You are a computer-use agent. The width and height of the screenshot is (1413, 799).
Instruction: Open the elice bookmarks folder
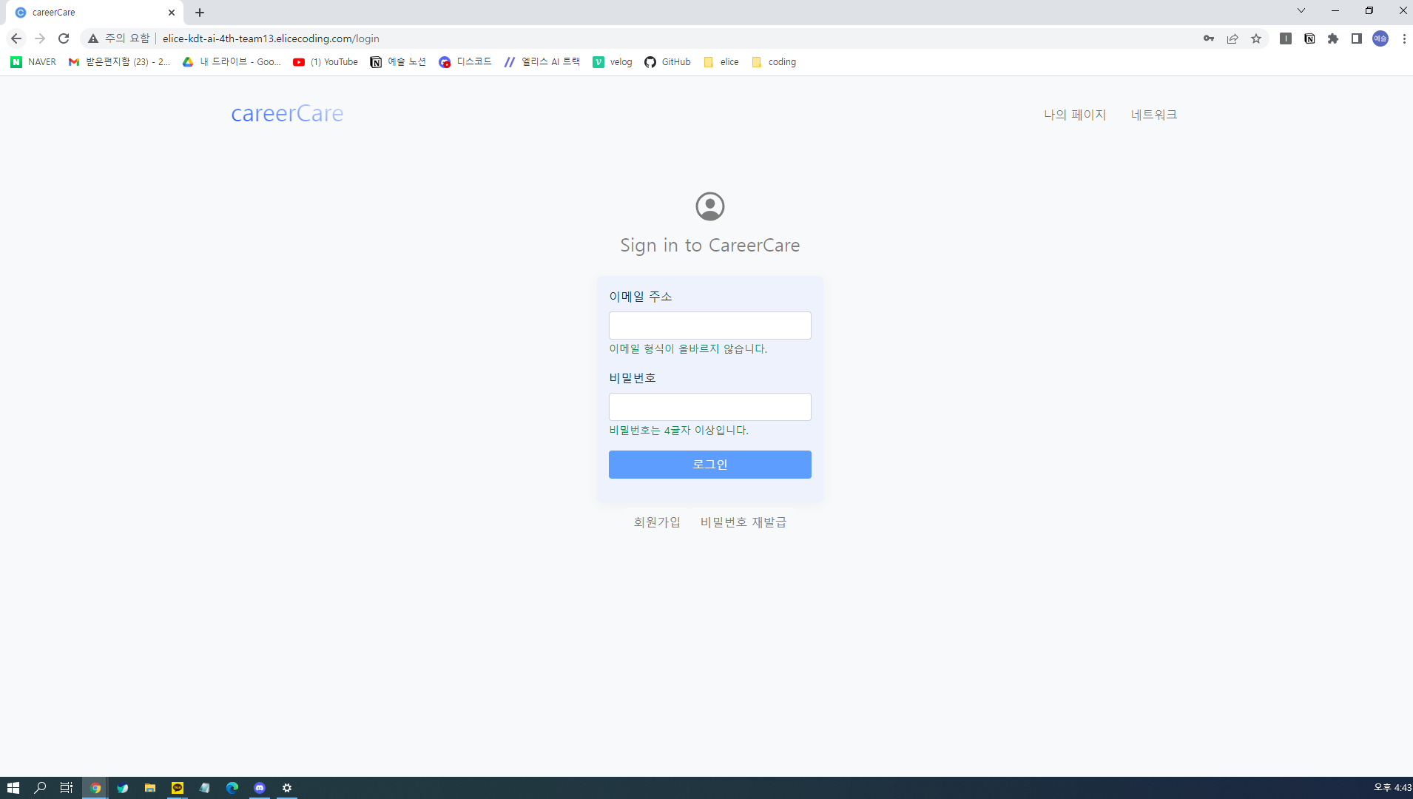point(721,62)
